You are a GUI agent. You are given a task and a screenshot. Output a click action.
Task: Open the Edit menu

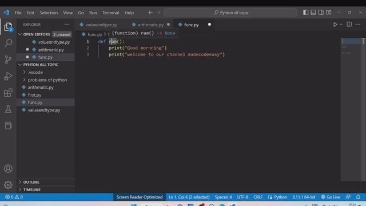click(30, 13)
